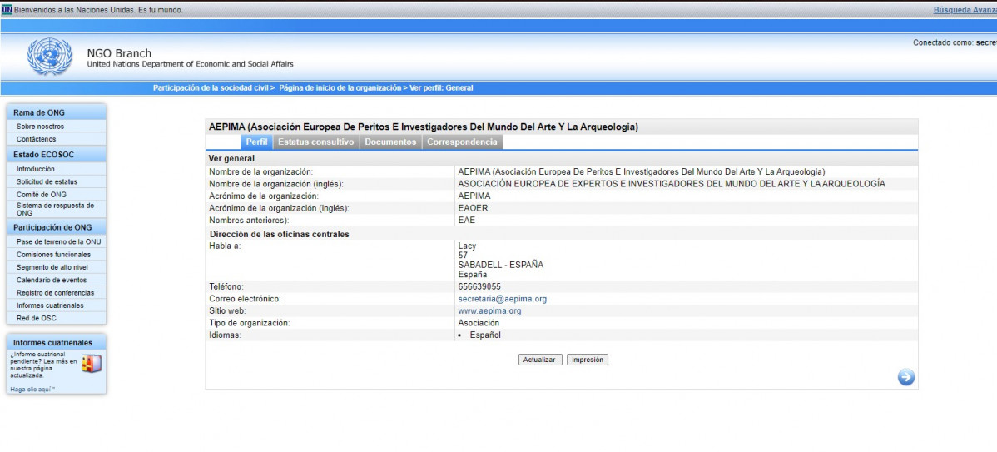
Task: Open Sobre nosotros in sidebar
Action: pyautogui.click(x=40, y=127)
